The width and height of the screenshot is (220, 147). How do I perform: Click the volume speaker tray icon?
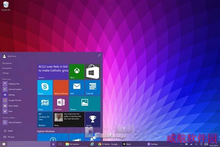tap(196, 144)
